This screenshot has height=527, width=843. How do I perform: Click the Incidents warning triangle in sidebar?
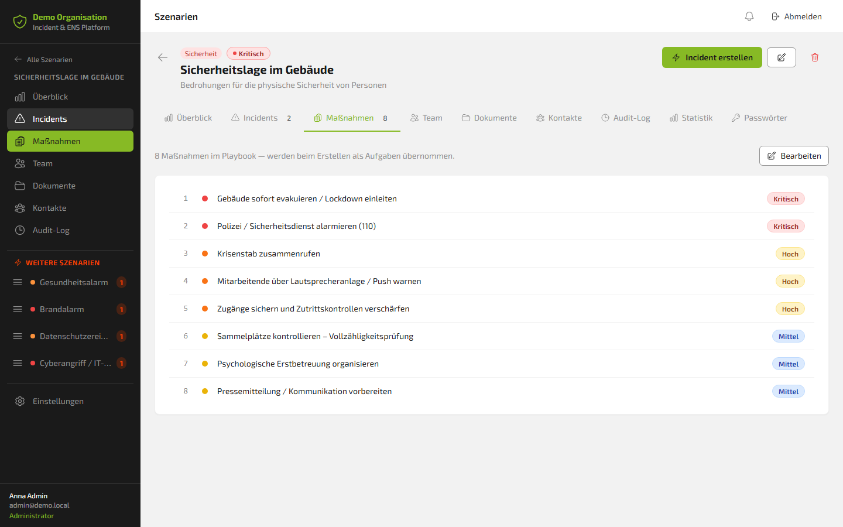20,119
